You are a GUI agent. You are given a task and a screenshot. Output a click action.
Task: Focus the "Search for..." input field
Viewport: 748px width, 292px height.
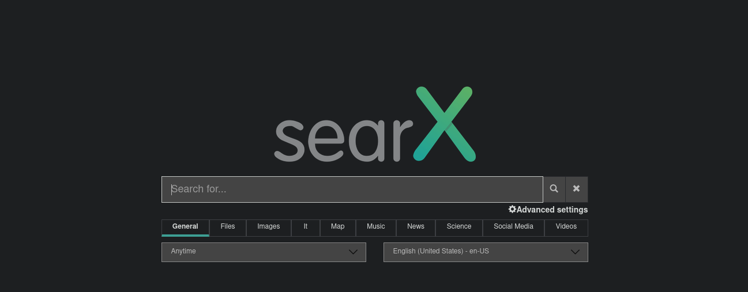352,189
